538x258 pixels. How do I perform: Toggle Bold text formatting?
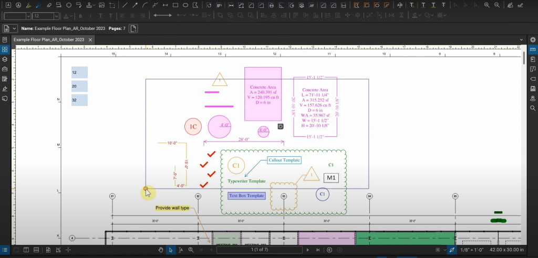click(81, 16)
